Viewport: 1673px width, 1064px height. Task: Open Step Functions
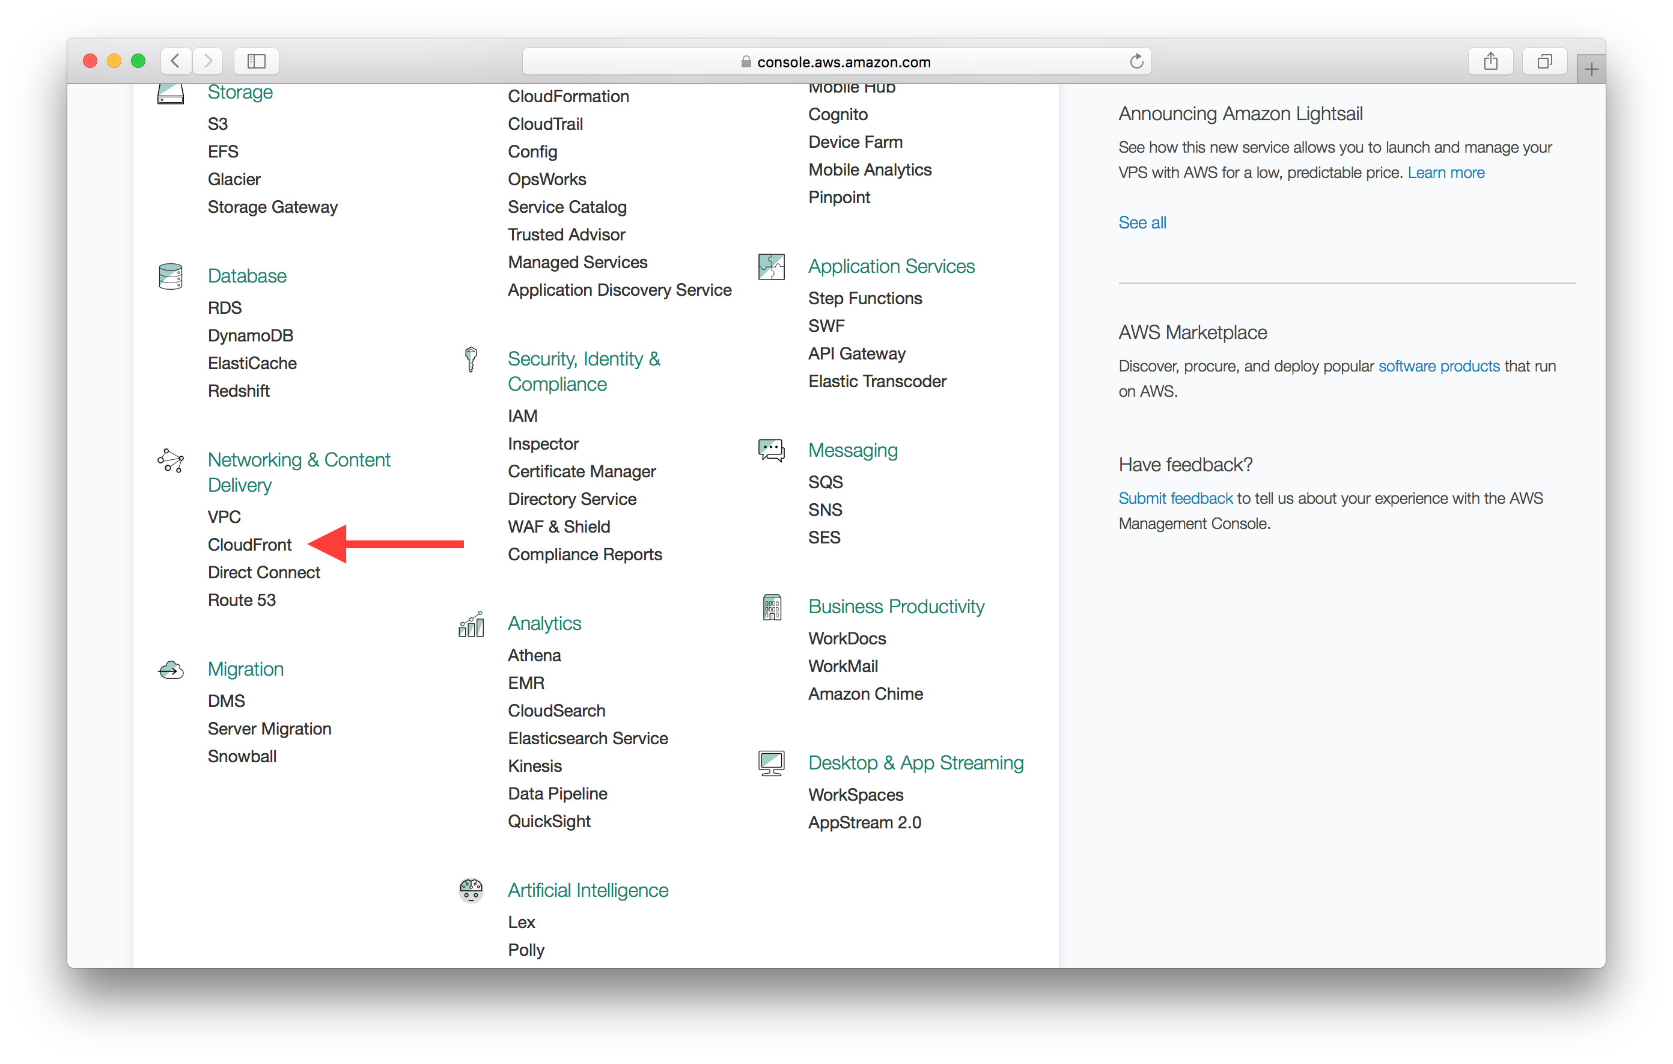(x=865, y=298)
